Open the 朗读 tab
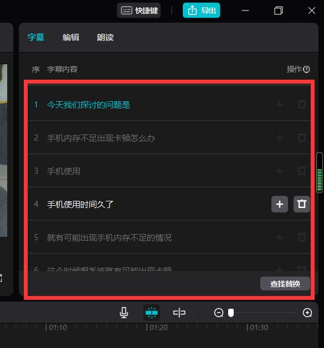Viewport: 324px width, 348px height. pos(105,37)
